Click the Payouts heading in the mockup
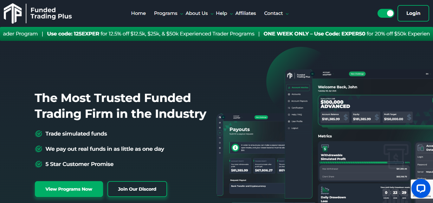433x203 pixels. coord(240,129)
